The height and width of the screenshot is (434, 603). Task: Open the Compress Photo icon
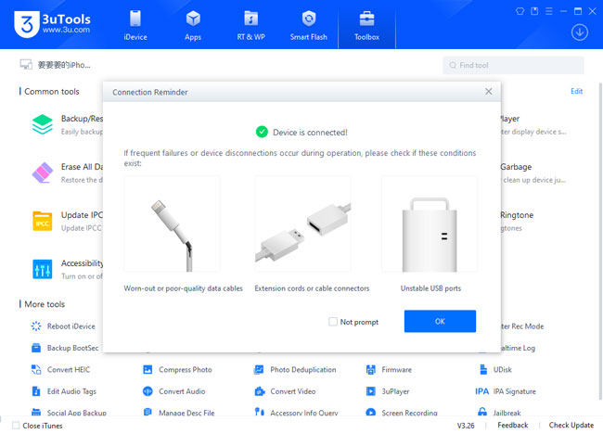tap(148, 369)
